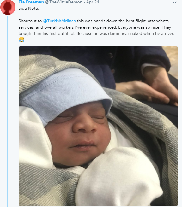The image size is (182, 207).
Task: Open the Tia Freeman name link
Action: 31,2
